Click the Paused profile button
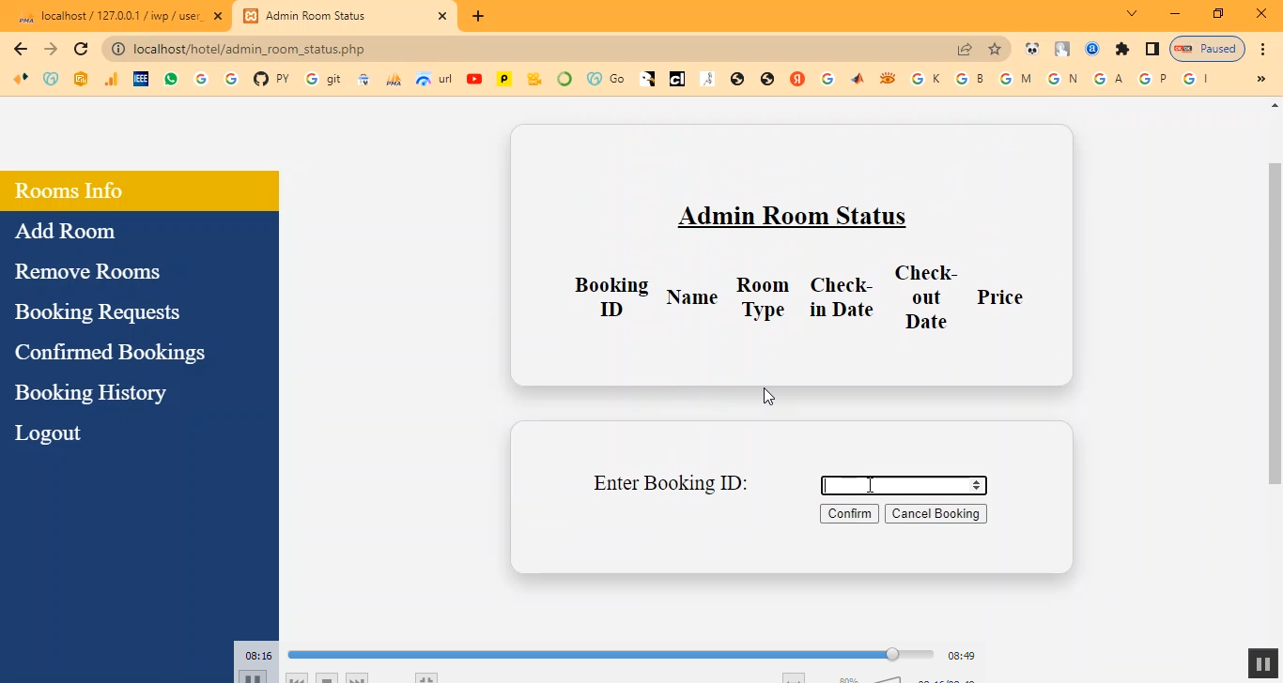Image resolution: width=1283 pixels, height=683 pixels. (x=1208, y=49)
